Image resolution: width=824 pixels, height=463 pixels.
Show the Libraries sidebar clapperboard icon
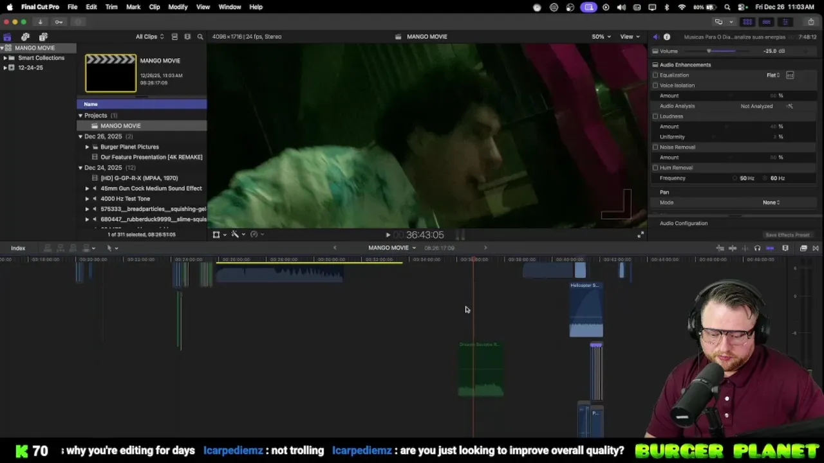(x=7, y=37)
